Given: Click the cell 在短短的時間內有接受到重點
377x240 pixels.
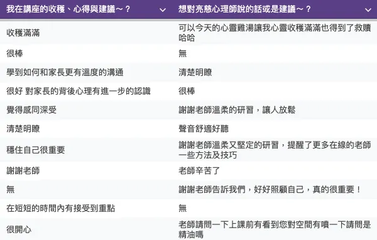Looking at the screenshot, I should pos(86,208).
